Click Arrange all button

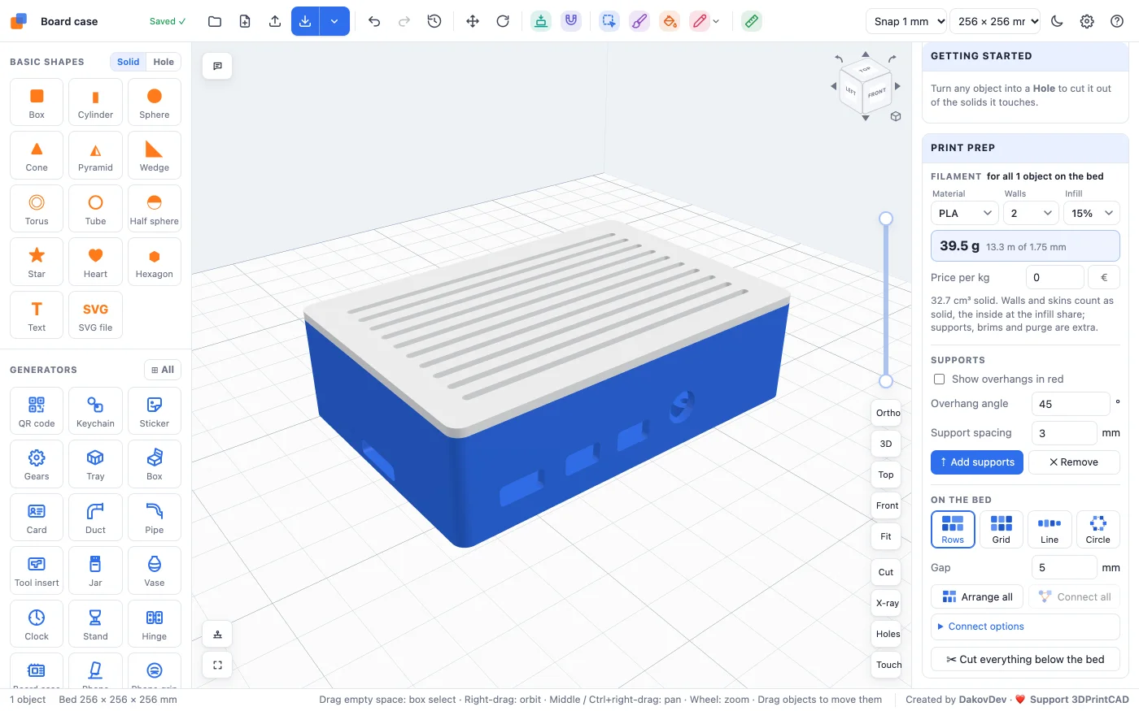(x=977, y=596)
